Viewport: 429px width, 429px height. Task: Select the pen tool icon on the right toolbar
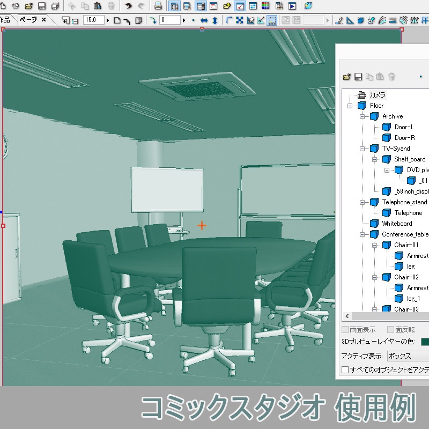click(x=339, y=21)
